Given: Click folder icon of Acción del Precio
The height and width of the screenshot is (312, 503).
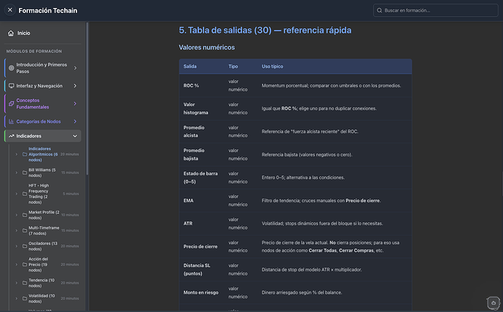Looking at the screenshot, I should [x=25, y=265].
